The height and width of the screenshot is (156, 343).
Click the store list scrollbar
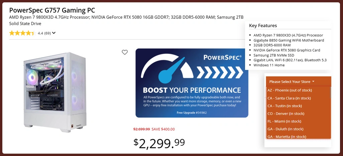point(330,93)
